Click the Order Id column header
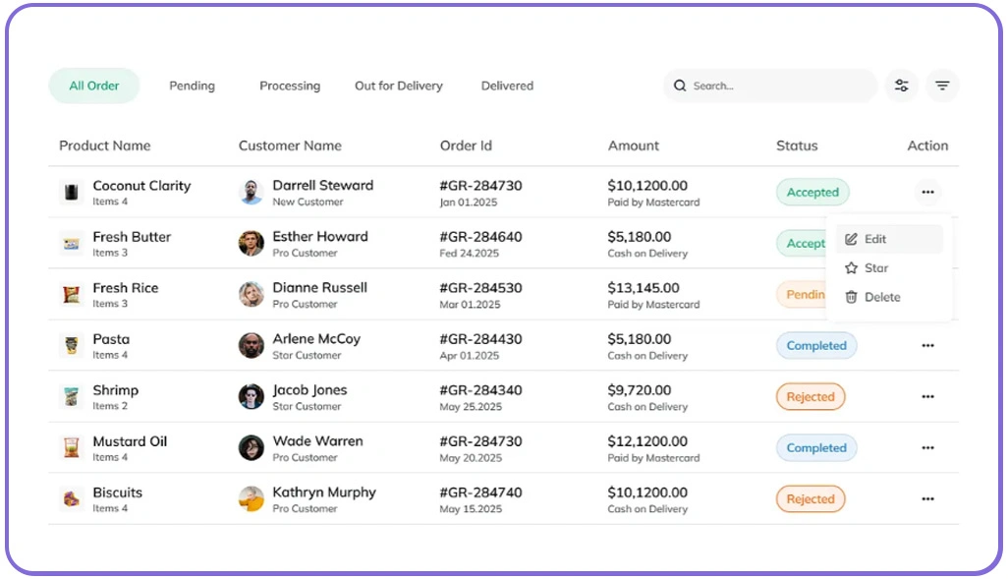Screen dimensions: 1008x579 pos(466,145)
